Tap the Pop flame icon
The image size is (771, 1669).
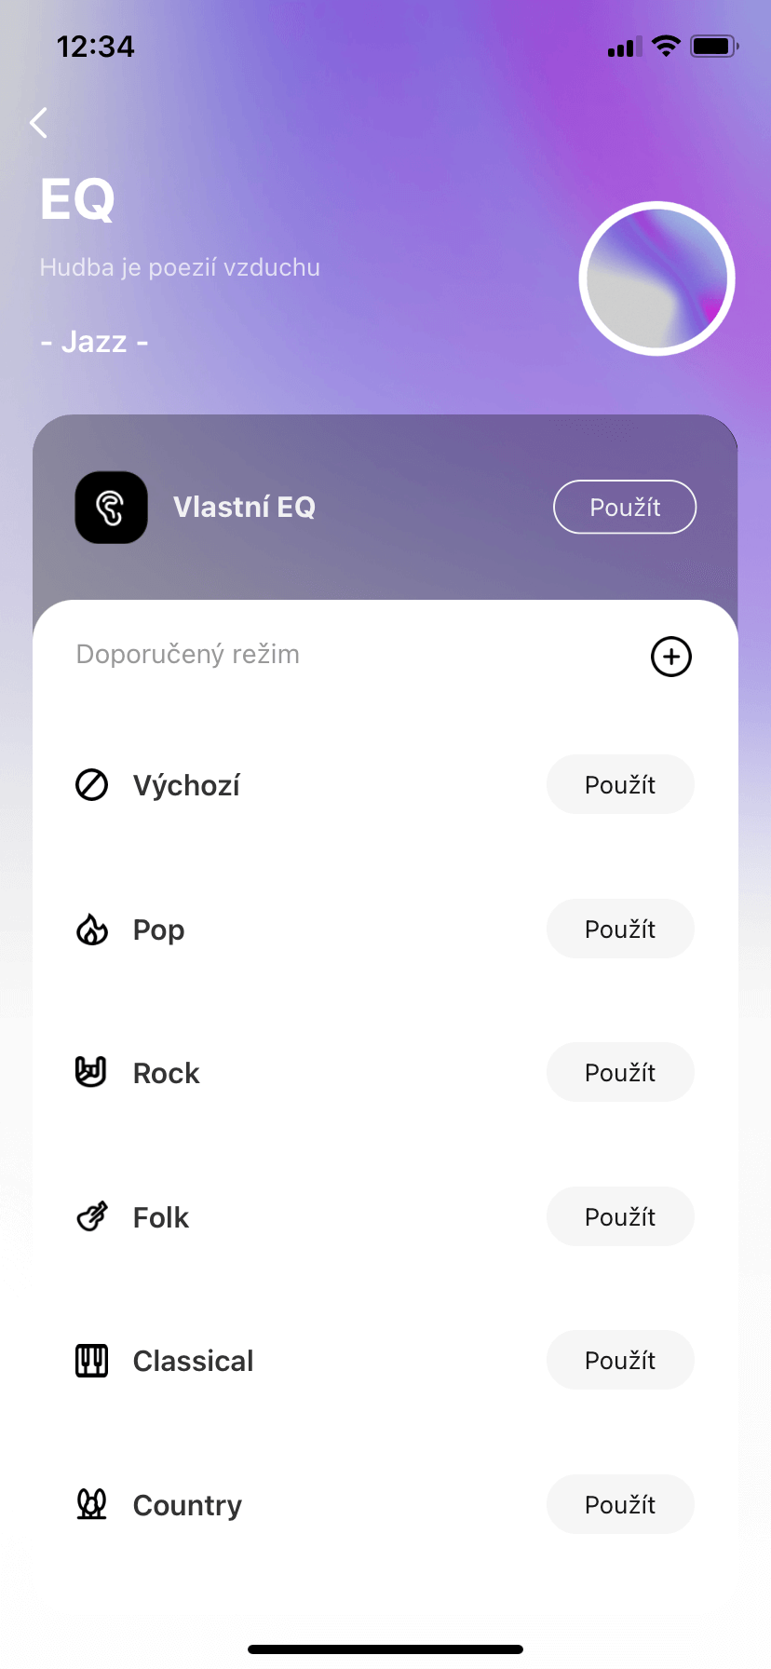[91, 929]
